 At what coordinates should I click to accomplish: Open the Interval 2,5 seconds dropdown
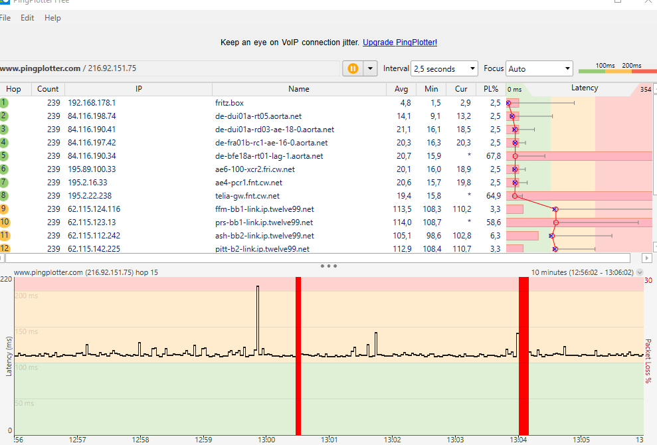pyautogui.click(x=444, y=68)
